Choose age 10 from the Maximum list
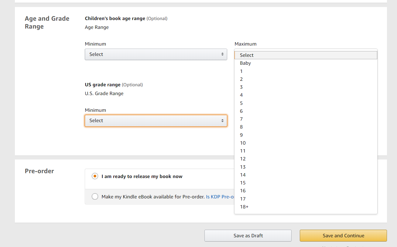The image size is (397, 247). [306, 143]
